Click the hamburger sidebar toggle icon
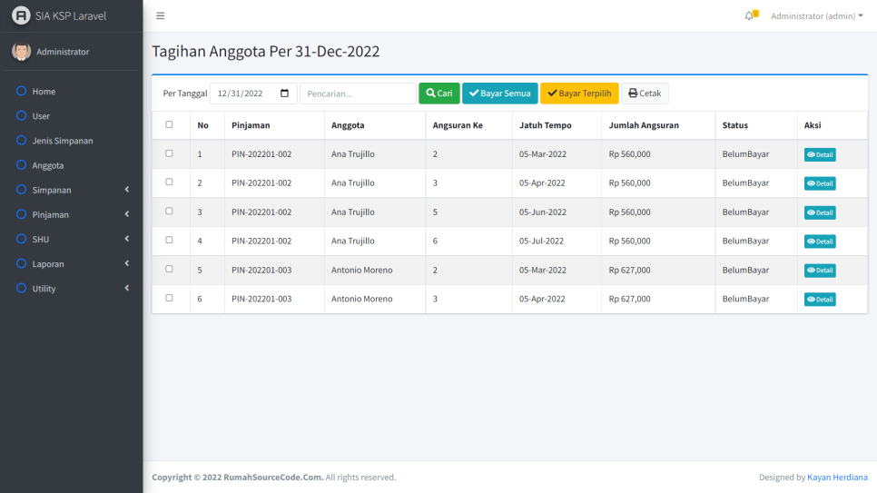 161,16
